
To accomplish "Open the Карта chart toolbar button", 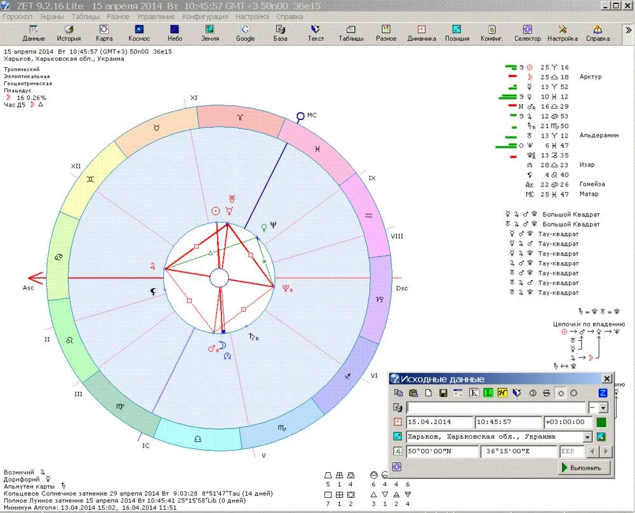I will point(104,33).
